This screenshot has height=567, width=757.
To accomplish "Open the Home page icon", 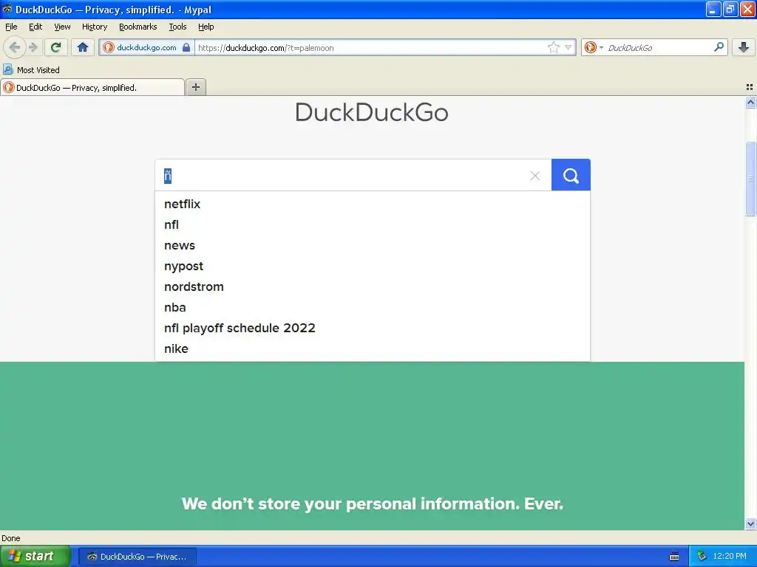I will coord(83,47).
